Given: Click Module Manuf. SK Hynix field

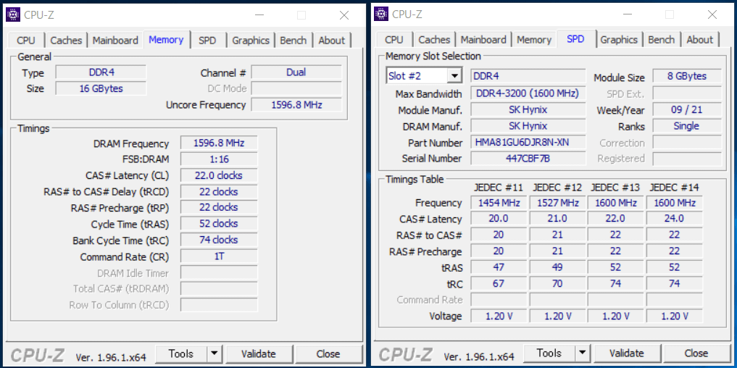Looking at the screenshot, I should tap(528, 109).
